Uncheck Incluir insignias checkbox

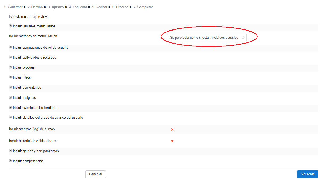click(10, 97)
